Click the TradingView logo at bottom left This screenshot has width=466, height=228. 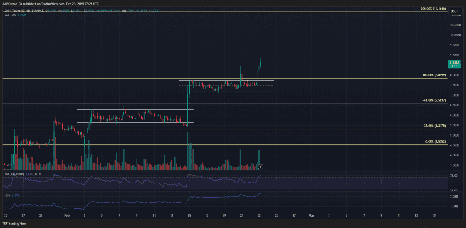10,223
